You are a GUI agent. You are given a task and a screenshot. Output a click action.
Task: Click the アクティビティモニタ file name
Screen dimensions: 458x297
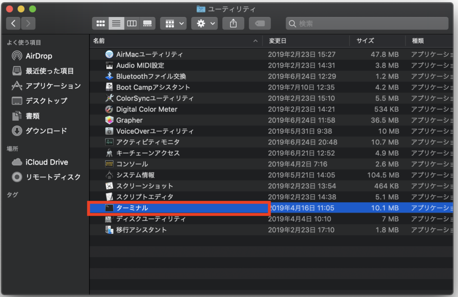148,142
